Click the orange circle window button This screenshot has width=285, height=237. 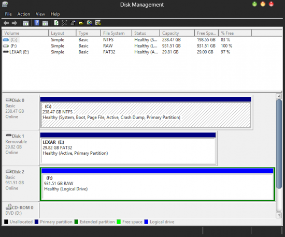pos(263,4)
